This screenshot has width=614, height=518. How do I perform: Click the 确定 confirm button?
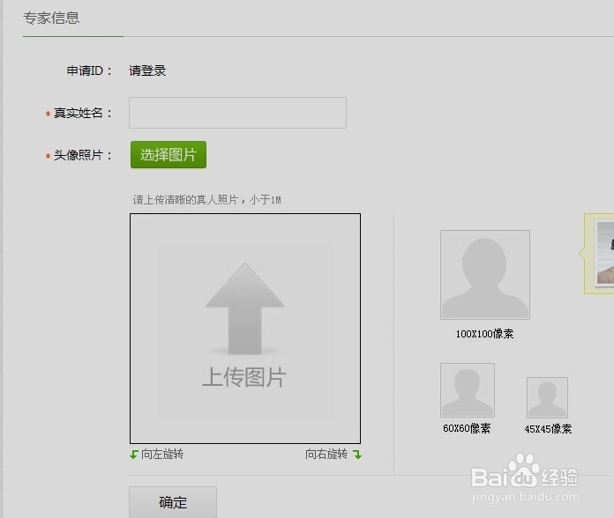(173, 502)
